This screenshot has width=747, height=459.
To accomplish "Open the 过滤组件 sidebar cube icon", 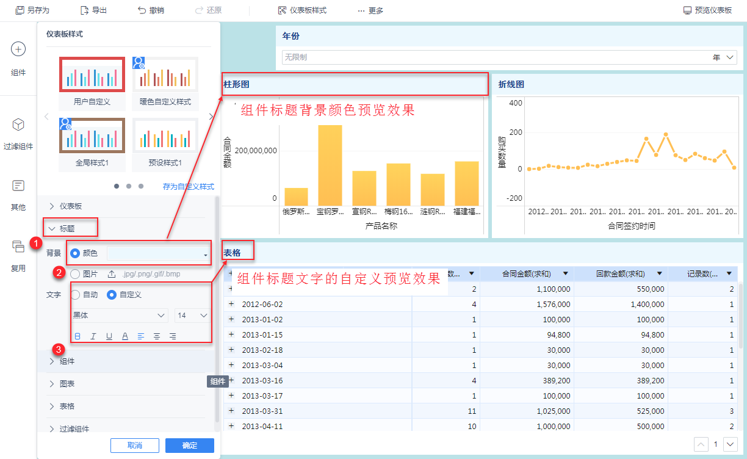I will (18, 125).
